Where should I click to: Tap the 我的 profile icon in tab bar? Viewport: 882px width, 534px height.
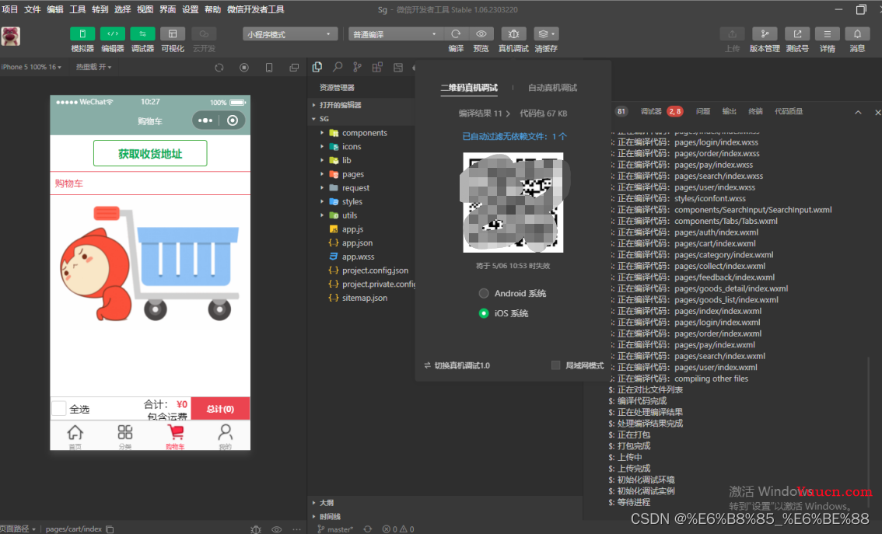pos(225,432)
